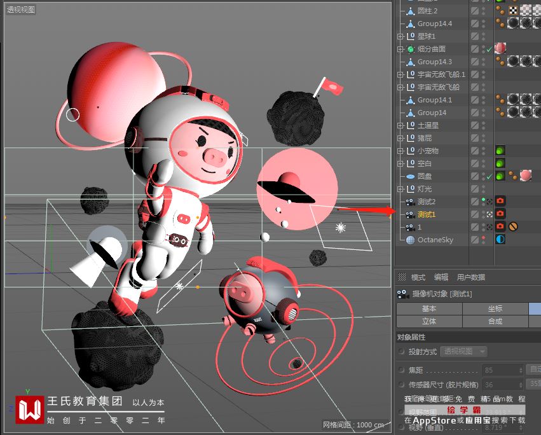The width and height of the screenshot is (541, 435).
Task: Toggle the visibility dots of 测试2
Action: pos(483,202)
